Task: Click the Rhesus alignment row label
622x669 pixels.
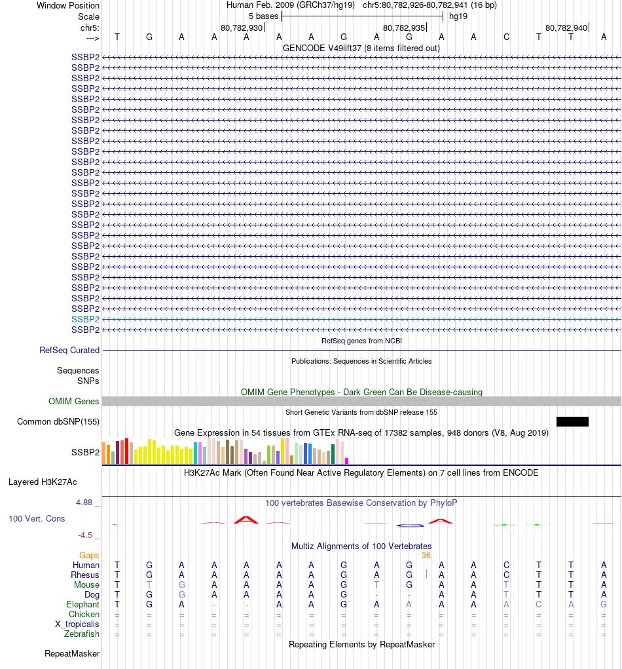Action: (85, 575)
